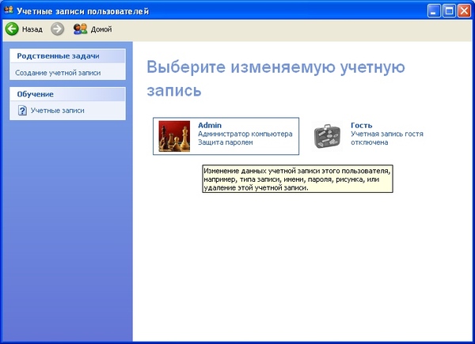
Task: Click the Home users icon in toolbar
Action: coord(80,29)
